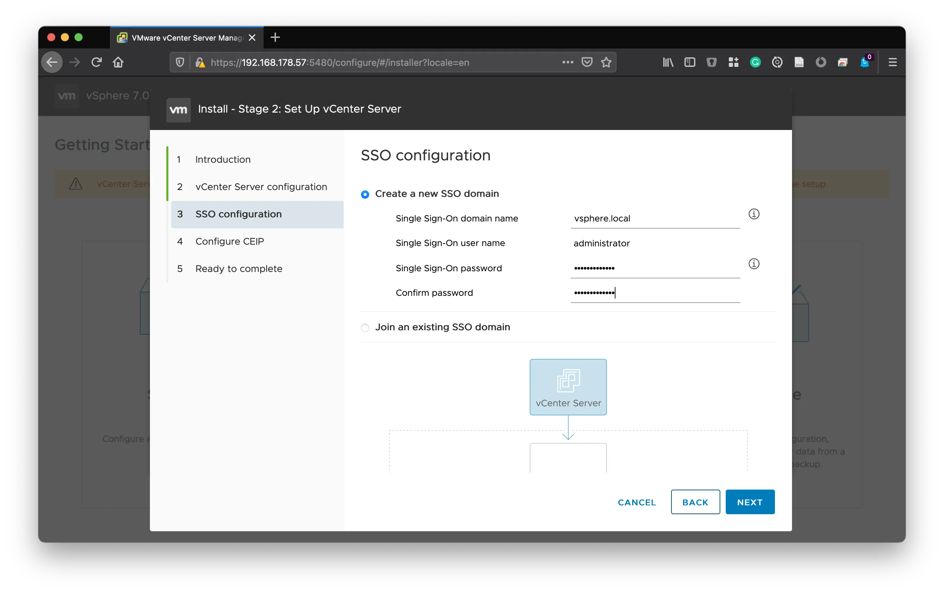Go to browser home page icon
Image resolution: width=944 pixels, height=593 pixels.
[x=118, y=62]
